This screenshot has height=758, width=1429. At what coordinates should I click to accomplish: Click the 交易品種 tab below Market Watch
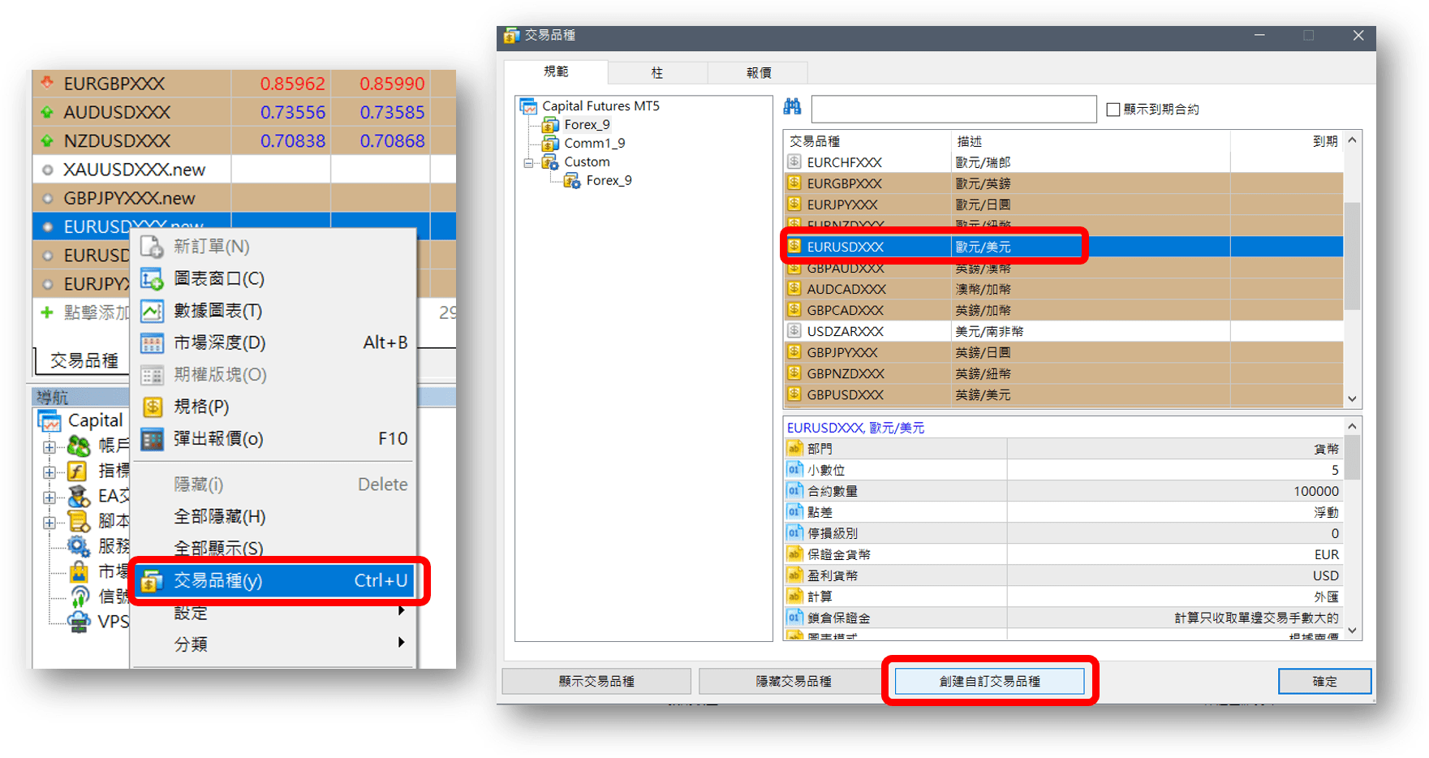[x=84, y=360]
